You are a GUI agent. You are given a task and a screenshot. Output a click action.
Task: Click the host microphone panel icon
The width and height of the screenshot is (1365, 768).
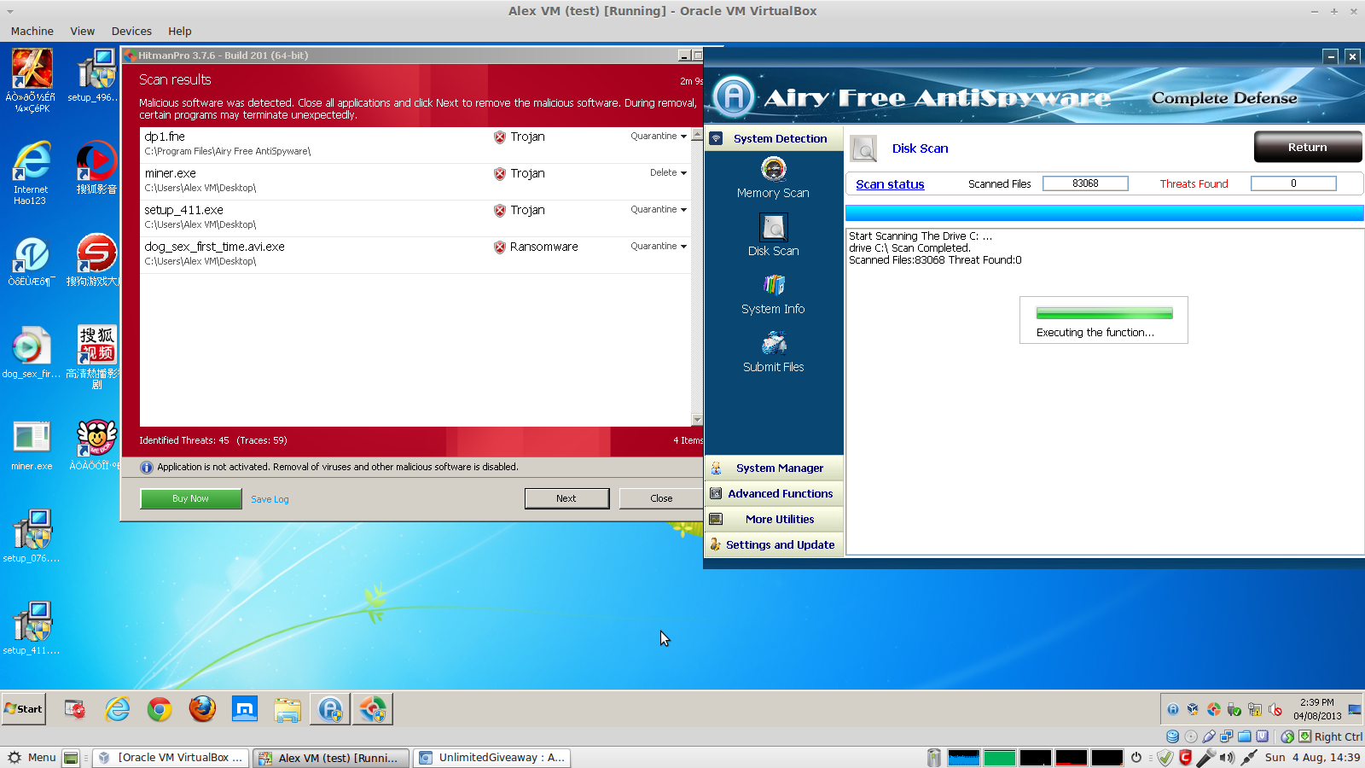[x=1205, y=758]
